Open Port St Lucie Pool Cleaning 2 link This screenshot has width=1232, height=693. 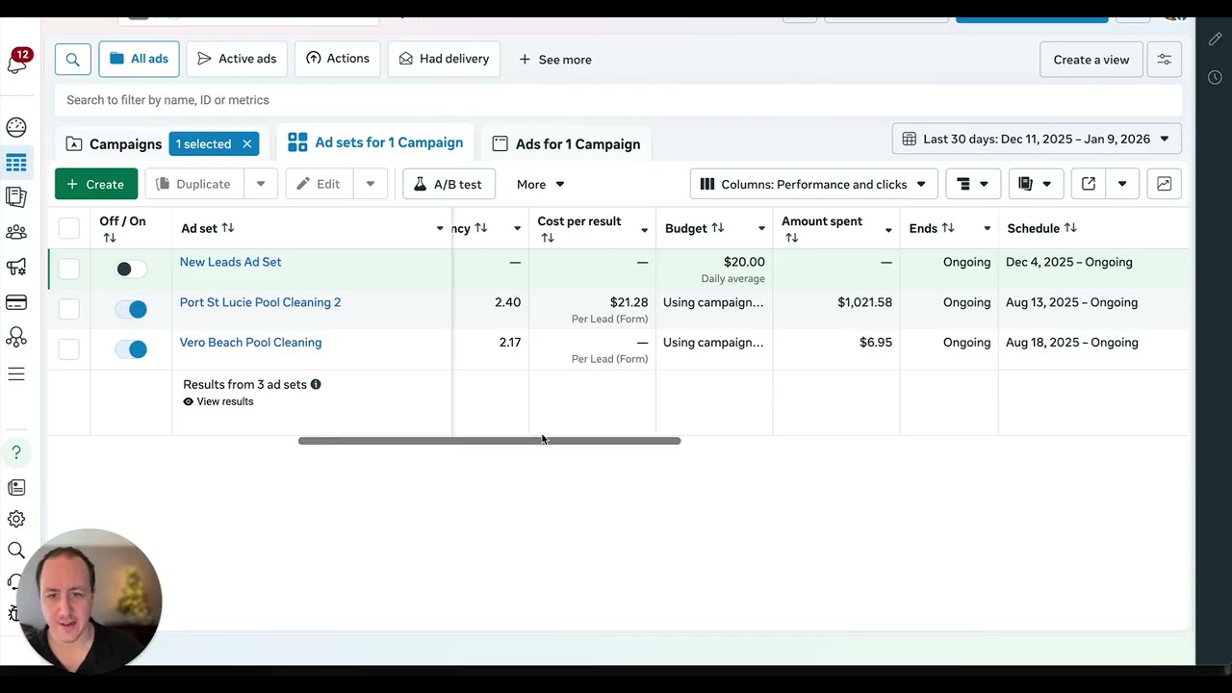point(260,302)
